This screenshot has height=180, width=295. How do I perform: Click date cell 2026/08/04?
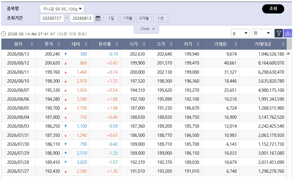coord(18,117)
